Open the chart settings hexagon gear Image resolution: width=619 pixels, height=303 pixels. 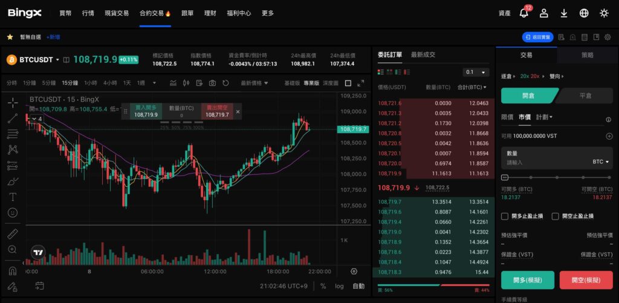[354, 272]
